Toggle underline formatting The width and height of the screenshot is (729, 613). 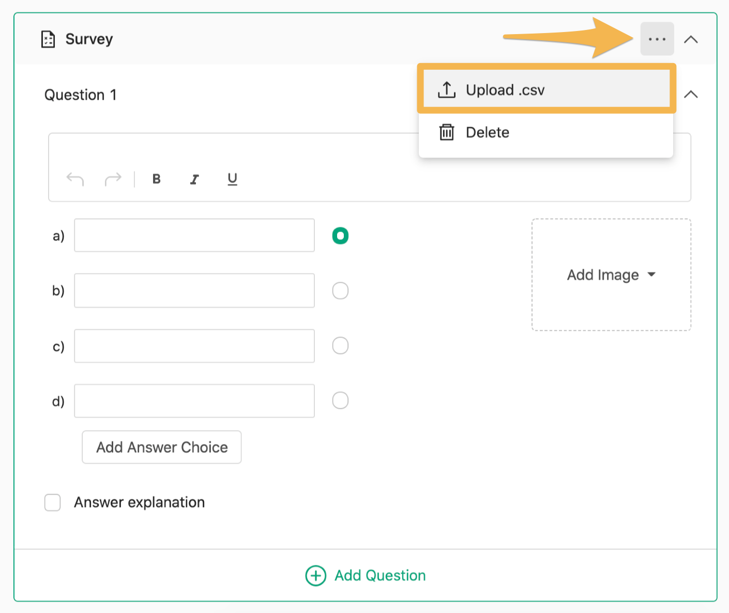click(233, 179)
